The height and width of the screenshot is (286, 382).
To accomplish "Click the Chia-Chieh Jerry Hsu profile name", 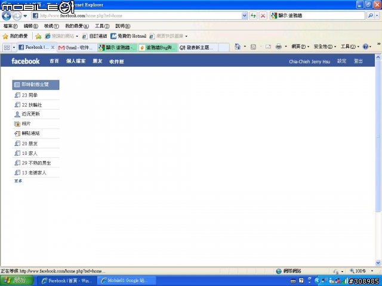I will (309, 61).
